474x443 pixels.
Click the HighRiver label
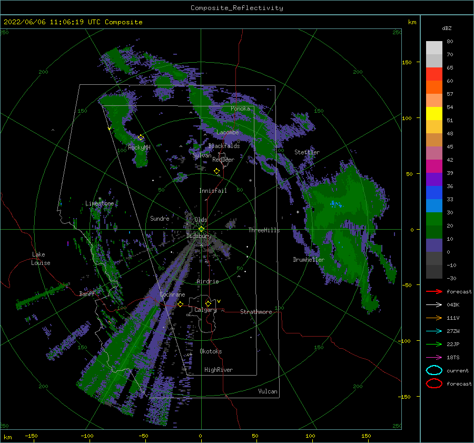point(219,370)
